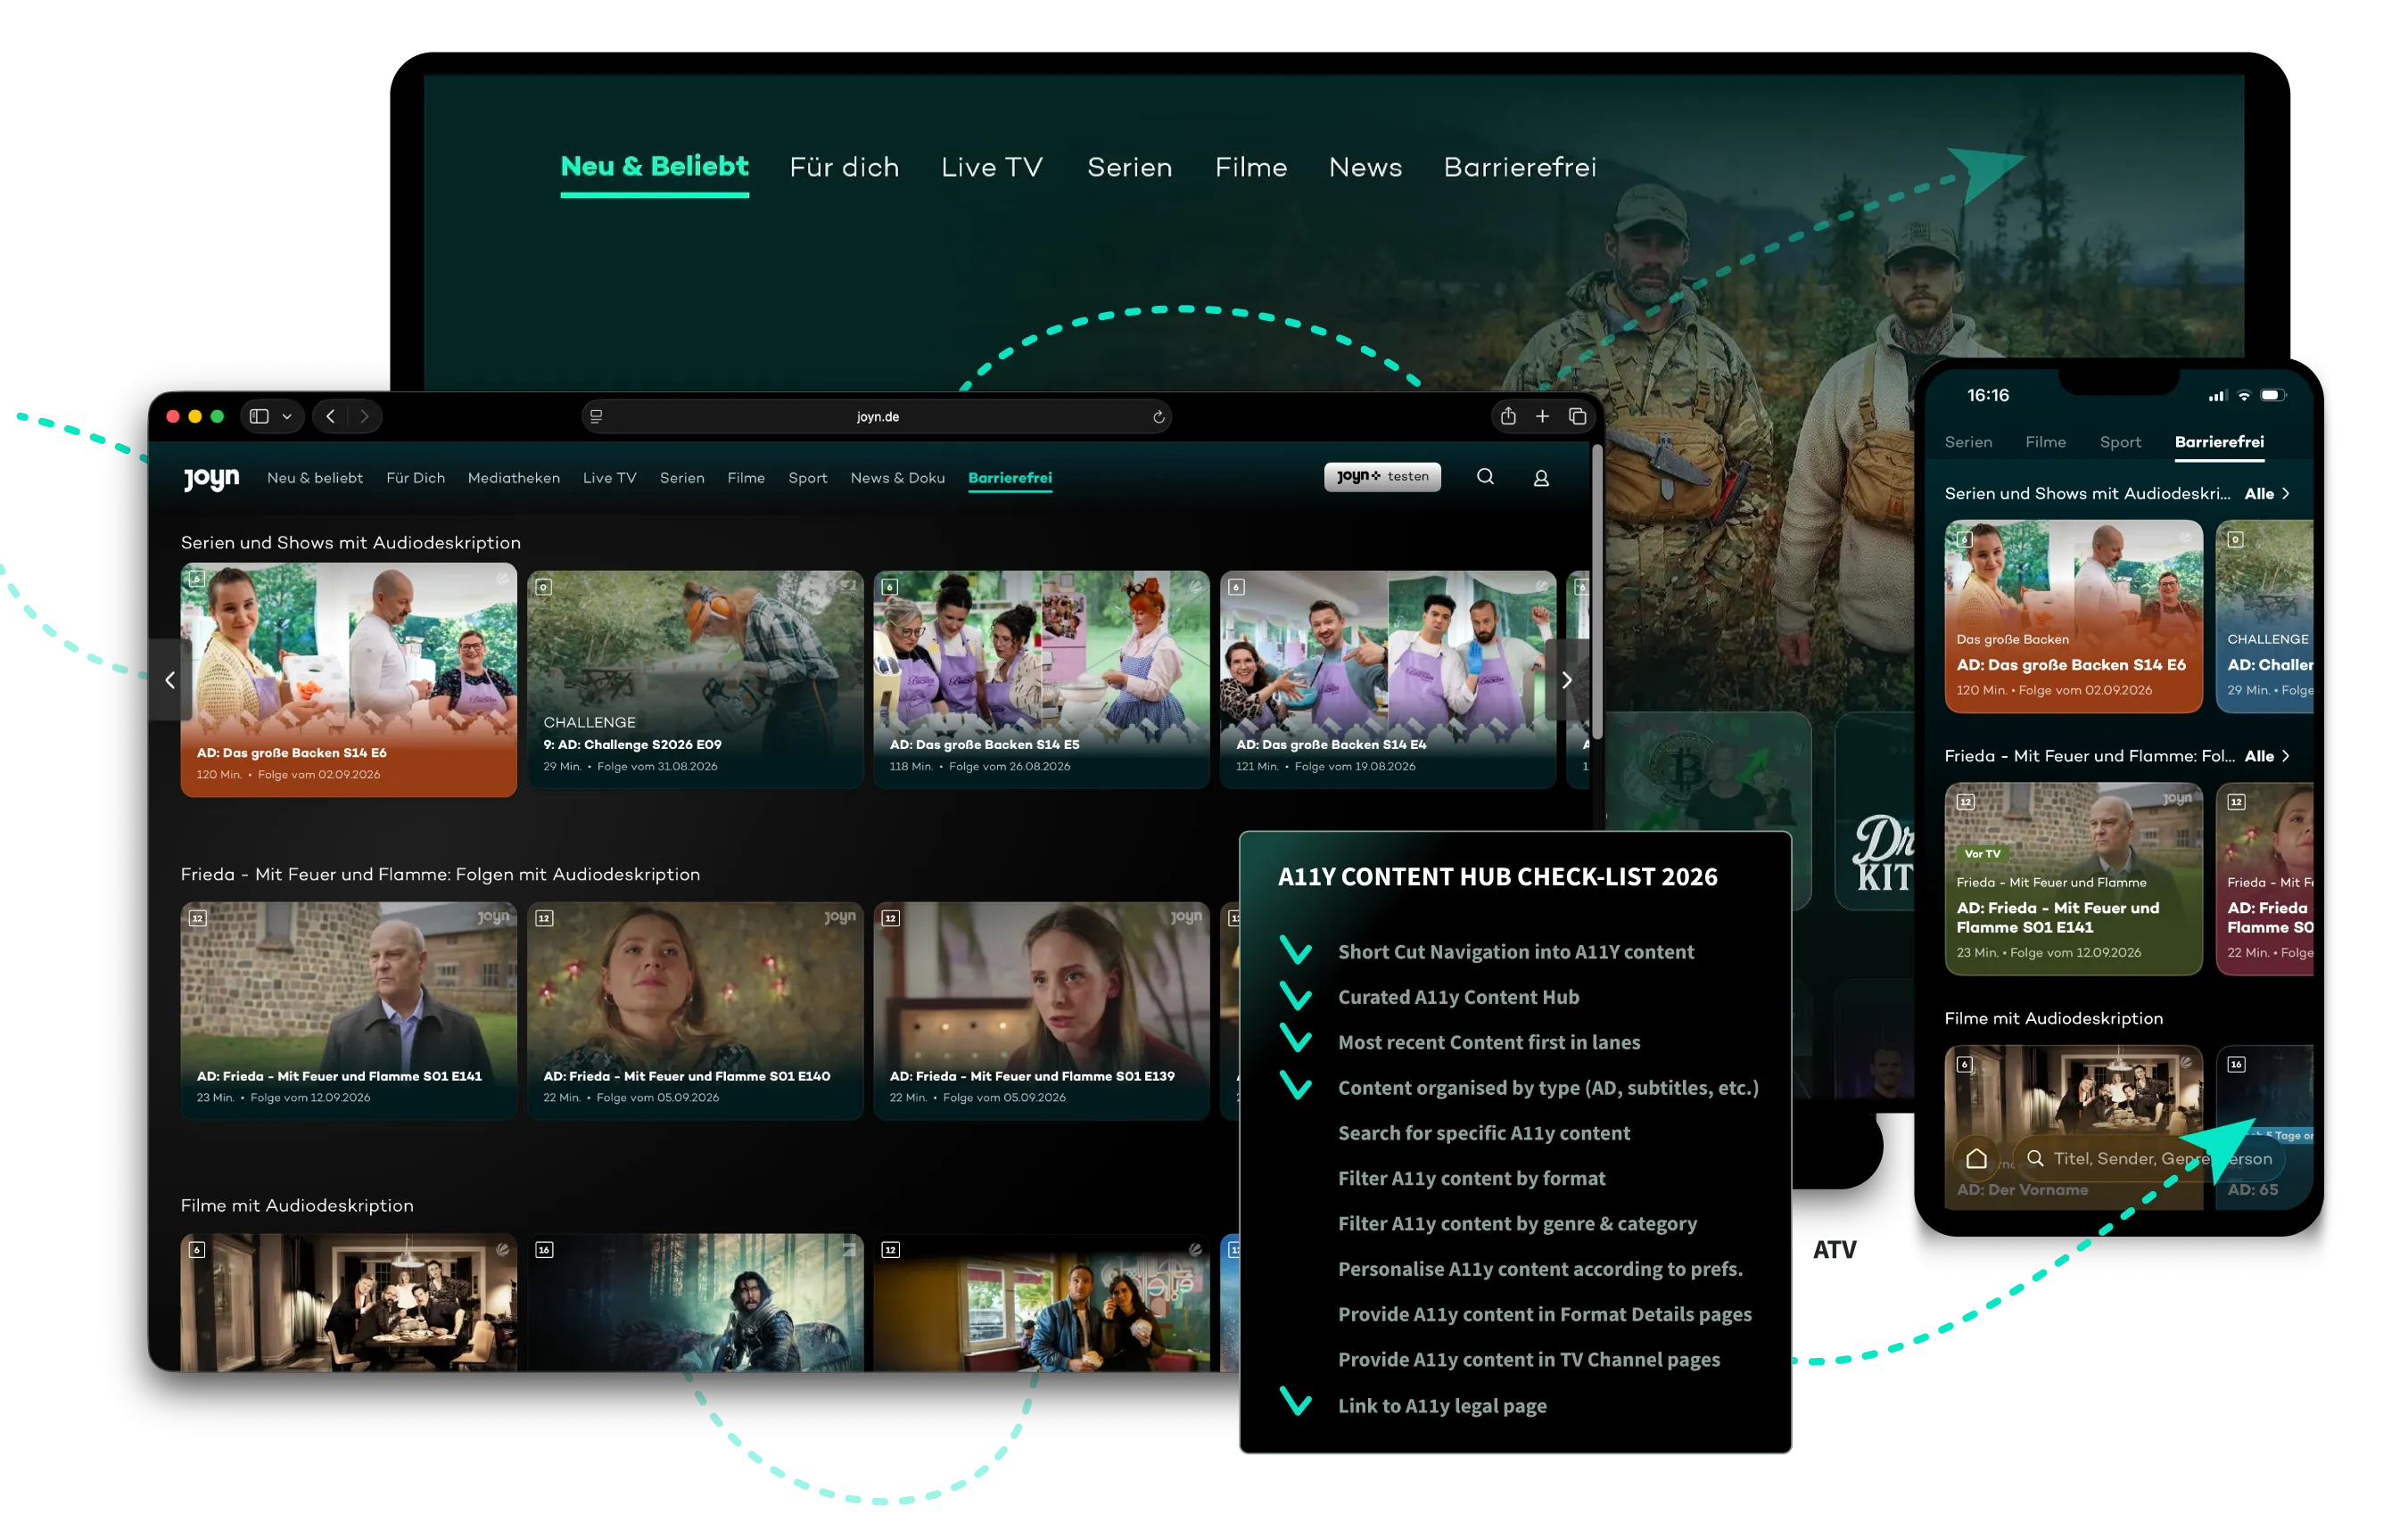Image resolution: width=2408 pixels, height=1538 pixels.
Task: Select Neu & Beliebt on TV
Action: click(654, 166)
